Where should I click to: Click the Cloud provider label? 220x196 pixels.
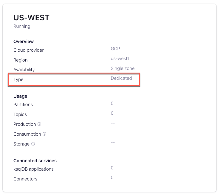[x=29, y=50]
